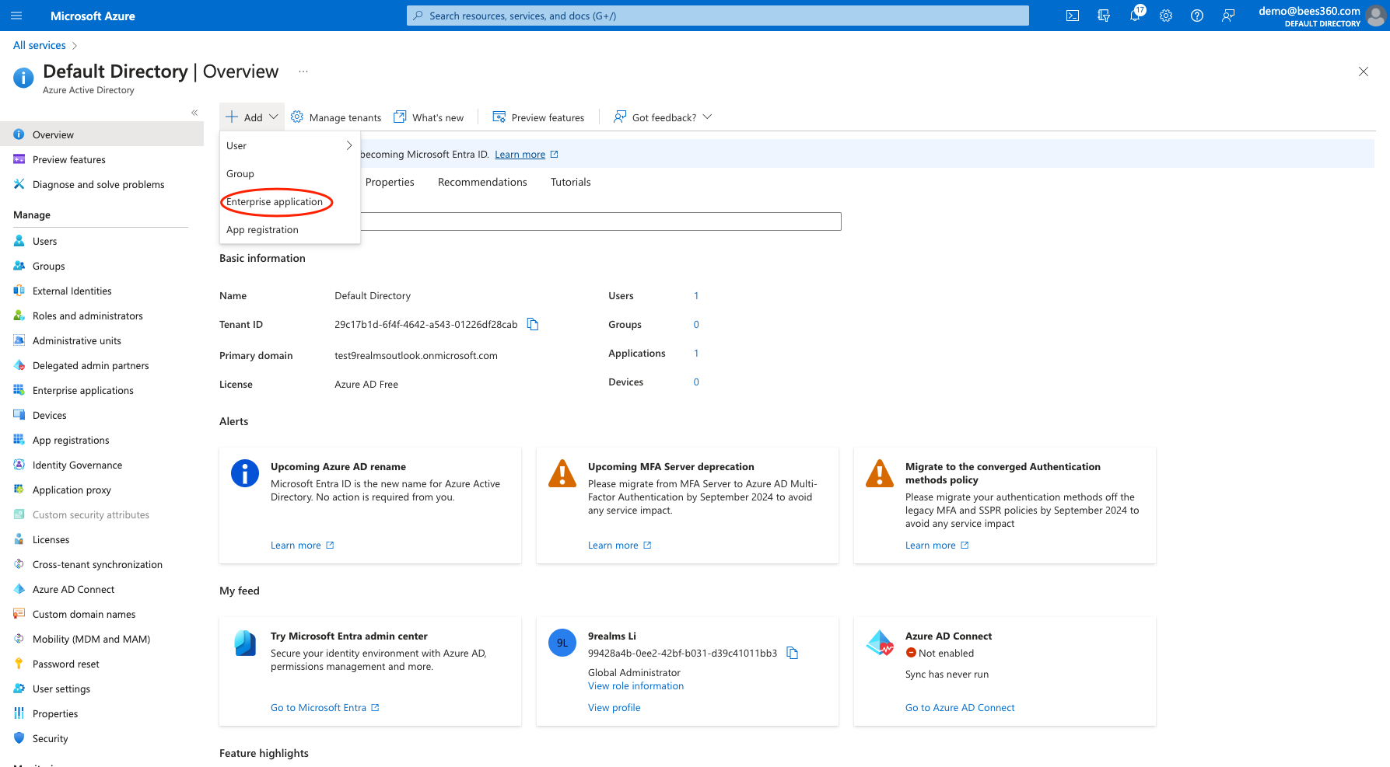
Task: Click Go to Azure AD Connect link
Action: click(960, 707)
